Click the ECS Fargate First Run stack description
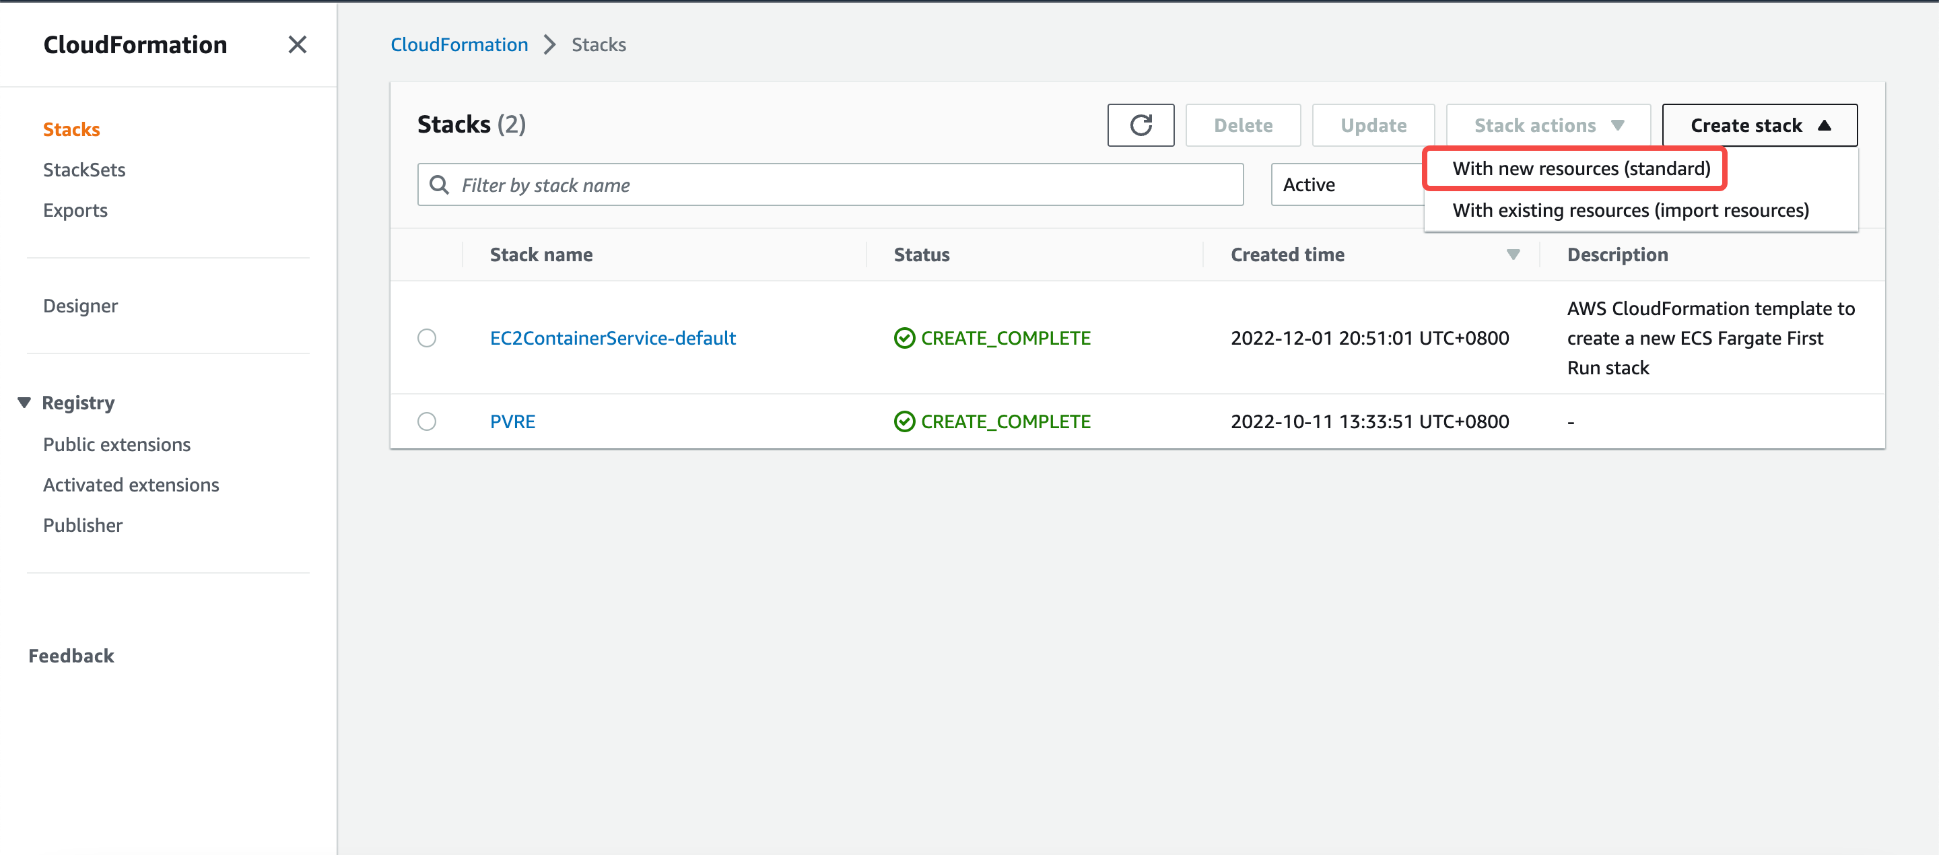The image size is (1939, 855). [x=1711, y=338]
